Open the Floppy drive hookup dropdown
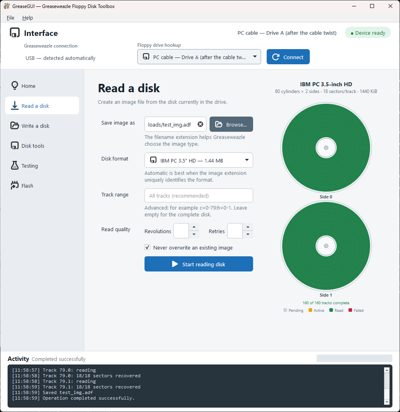400x412 pixels. pos(199,57)
